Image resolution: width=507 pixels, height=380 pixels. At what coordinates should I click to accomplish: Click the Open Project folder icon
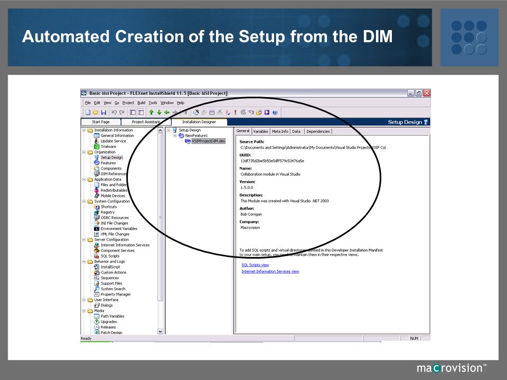pos(96,112)
